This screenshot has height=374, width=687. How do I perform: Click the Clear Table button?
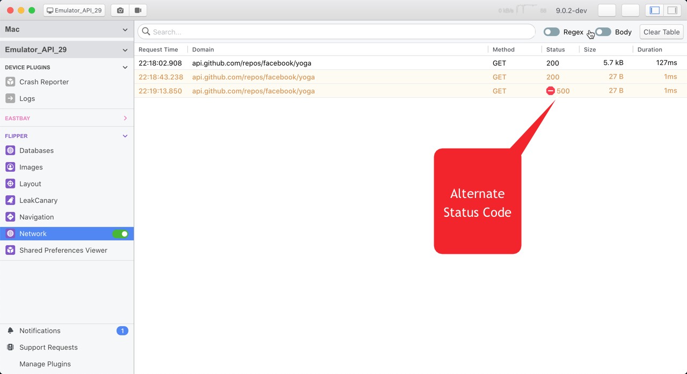[661, 32]
